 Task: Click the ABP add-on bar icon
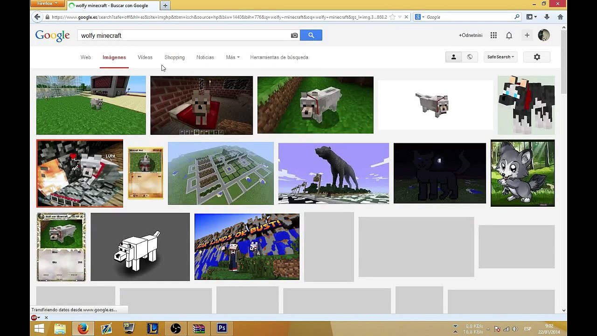[34, 318]
